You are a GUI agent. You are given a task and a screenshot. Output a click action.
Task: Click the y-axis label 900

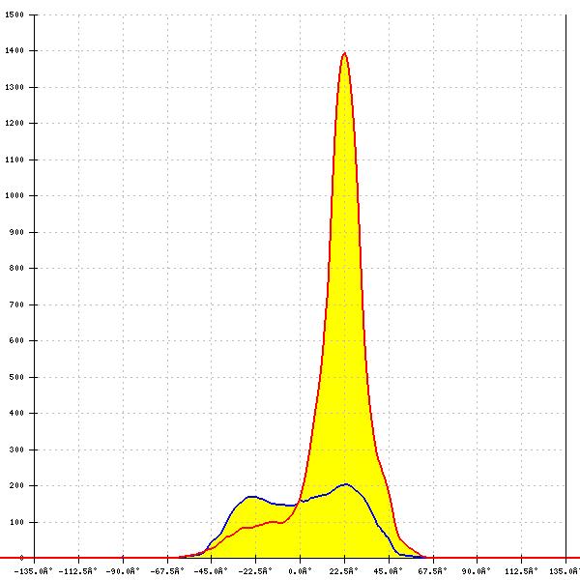pyautogui.click(x=16, y=232)
